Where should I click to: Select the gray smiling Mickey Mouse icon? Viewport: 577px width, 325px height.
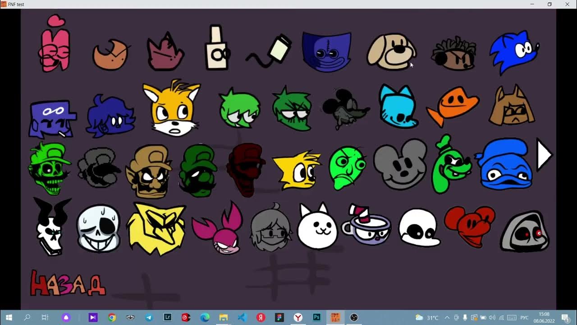pyautogui.click(x=400, y=164)
